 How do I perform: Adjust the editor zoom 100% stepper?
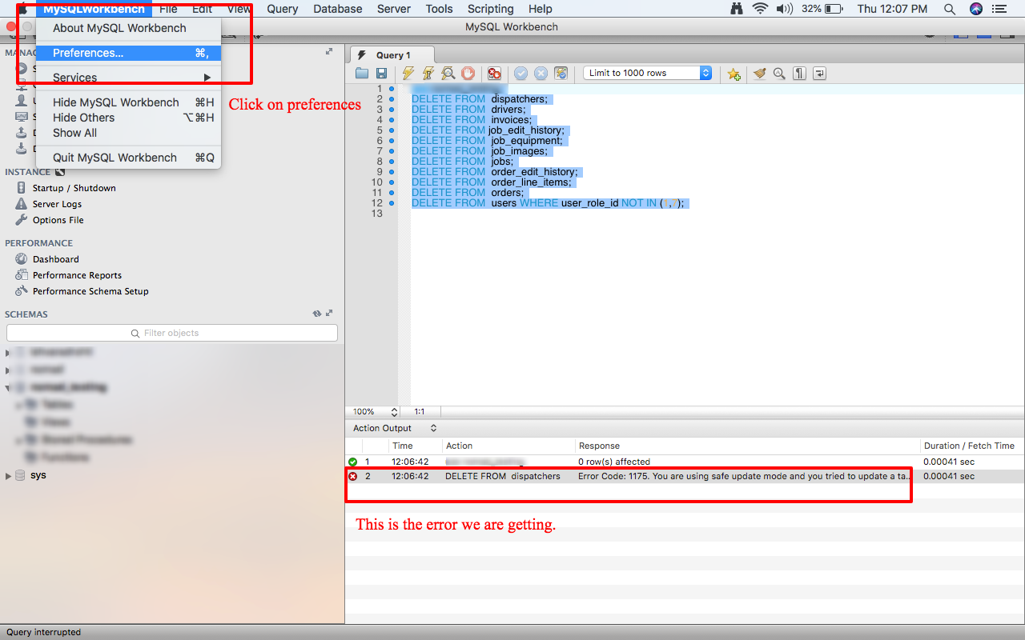pyautogui.click(x=394, y=412)
